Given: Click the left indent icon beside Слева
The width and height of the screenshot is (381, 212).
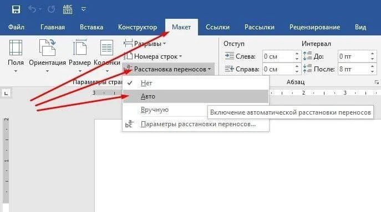Looking at the screenshot, I should point(229,56).
